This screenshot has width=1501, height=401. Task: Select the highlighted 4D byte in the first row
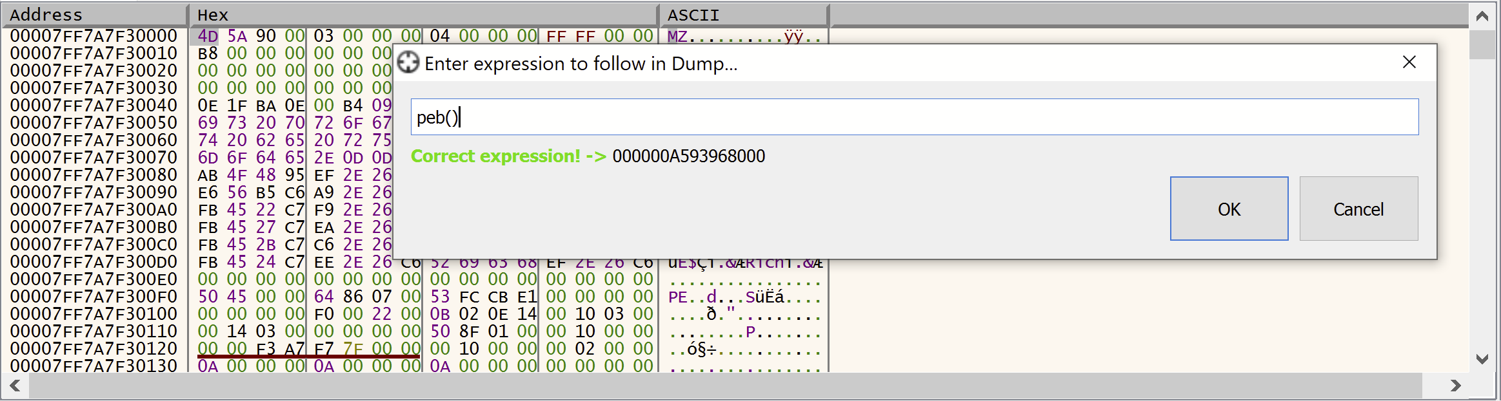(x=208, y=36)
